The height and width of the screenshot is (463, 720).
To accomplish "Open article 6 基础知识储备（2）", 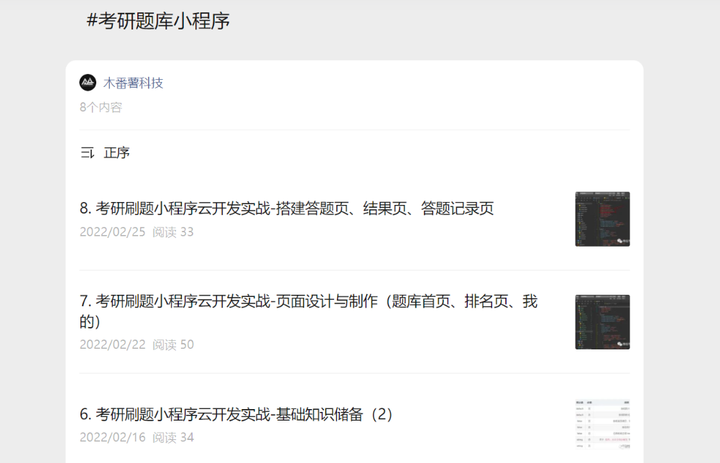I will tap(236, 414).
